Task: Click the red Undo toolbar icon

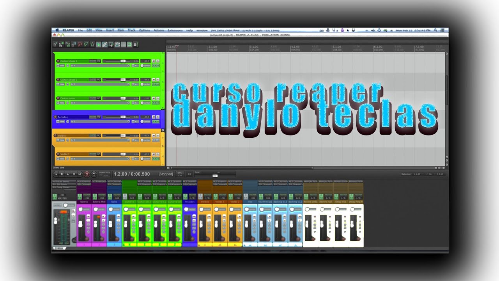Action: click(80, 44)
